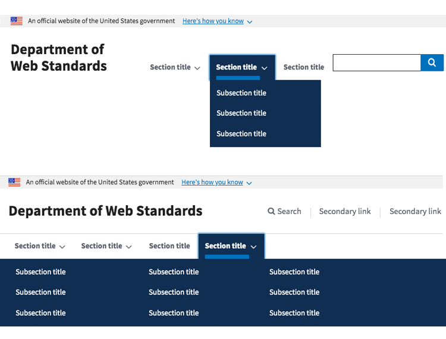446x339 pixels.
Task: Open first Subsection title in megamenu middle column
Action: click(x=174, y=272)
